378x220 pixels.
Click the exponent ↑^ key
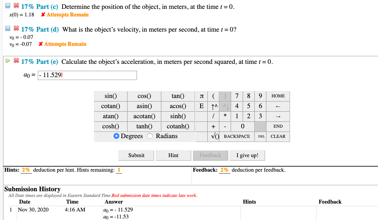point(214,106)
